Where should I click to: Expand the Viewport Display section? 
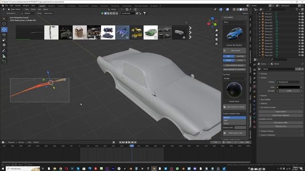tap(267, 131)
